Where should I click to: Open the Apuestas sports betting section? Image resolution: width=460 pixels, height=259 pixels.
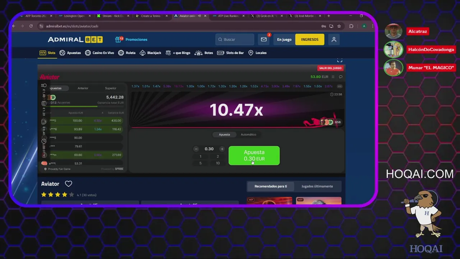click(x=70, y=53)
